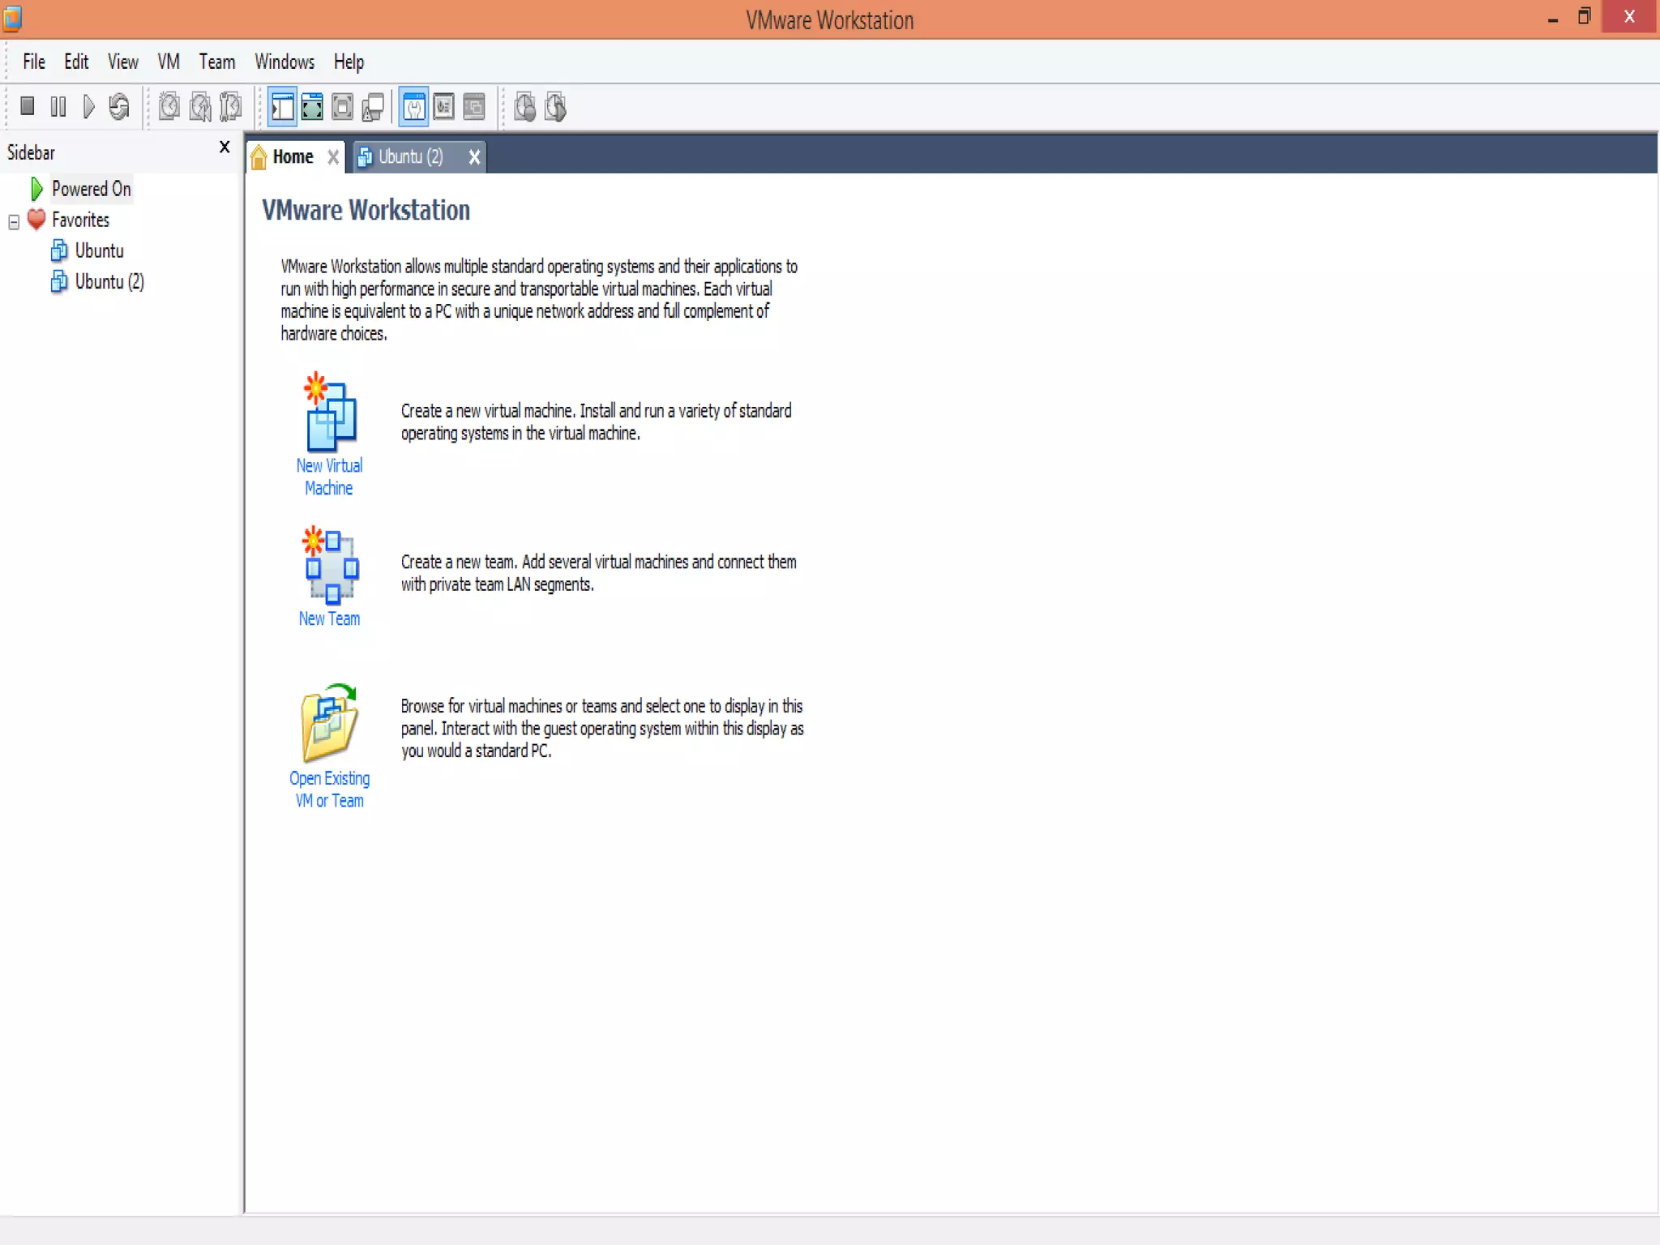The image size is (1660, 1245).
Task: Click the Ubuntu (2) VM icon in sidebar
Action: click(59, 281)
